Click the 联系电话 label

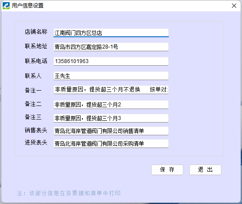tap(36, 61)
